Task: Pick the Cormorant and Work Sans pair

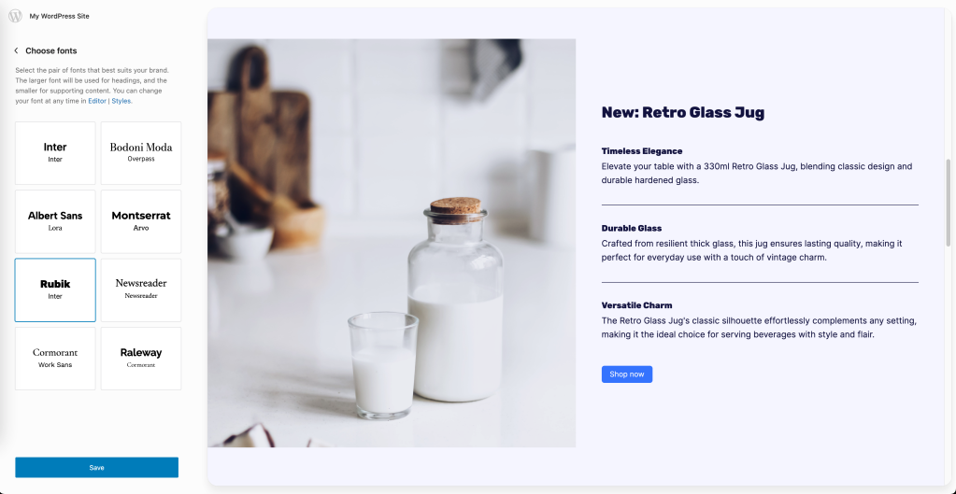Action: 55,359
